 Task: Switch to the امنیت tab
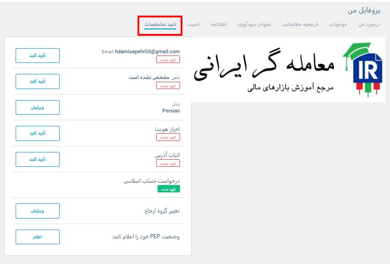click(x=193, y=24)
